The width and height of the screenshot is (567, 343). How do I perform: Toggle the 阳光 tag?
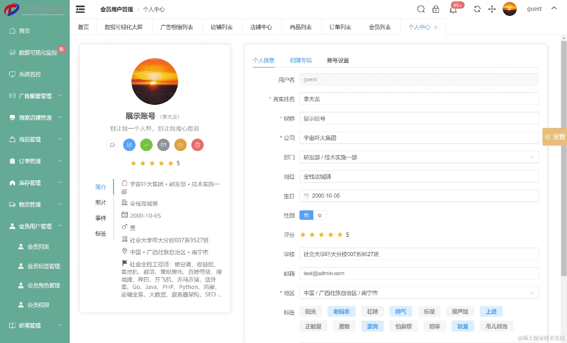[x=310, y=311]
